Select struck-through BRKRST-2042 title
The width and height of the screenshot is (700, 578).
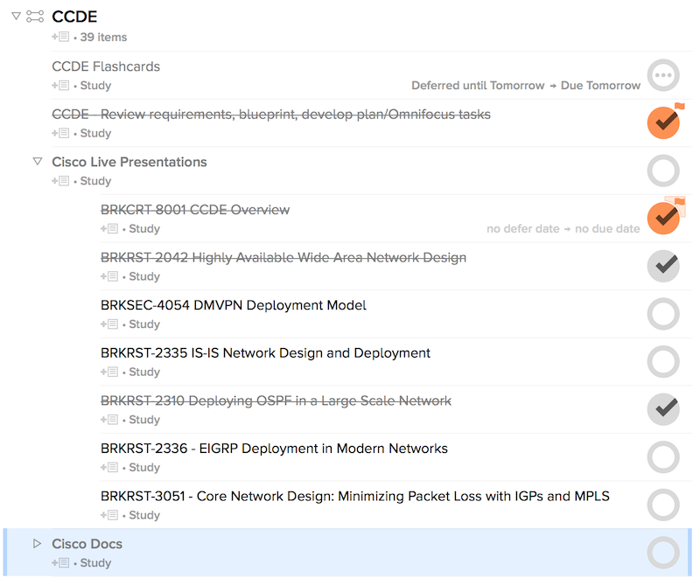(x=283, y=257)
